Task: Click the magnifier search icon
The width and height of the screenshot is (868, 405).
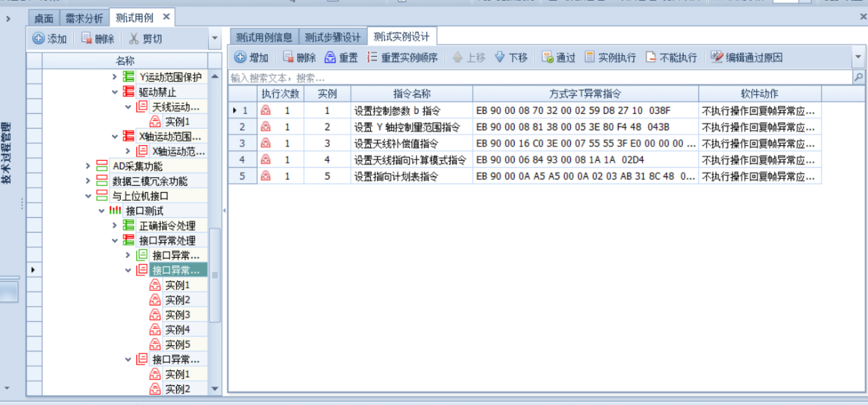Action: pos(859,77)
